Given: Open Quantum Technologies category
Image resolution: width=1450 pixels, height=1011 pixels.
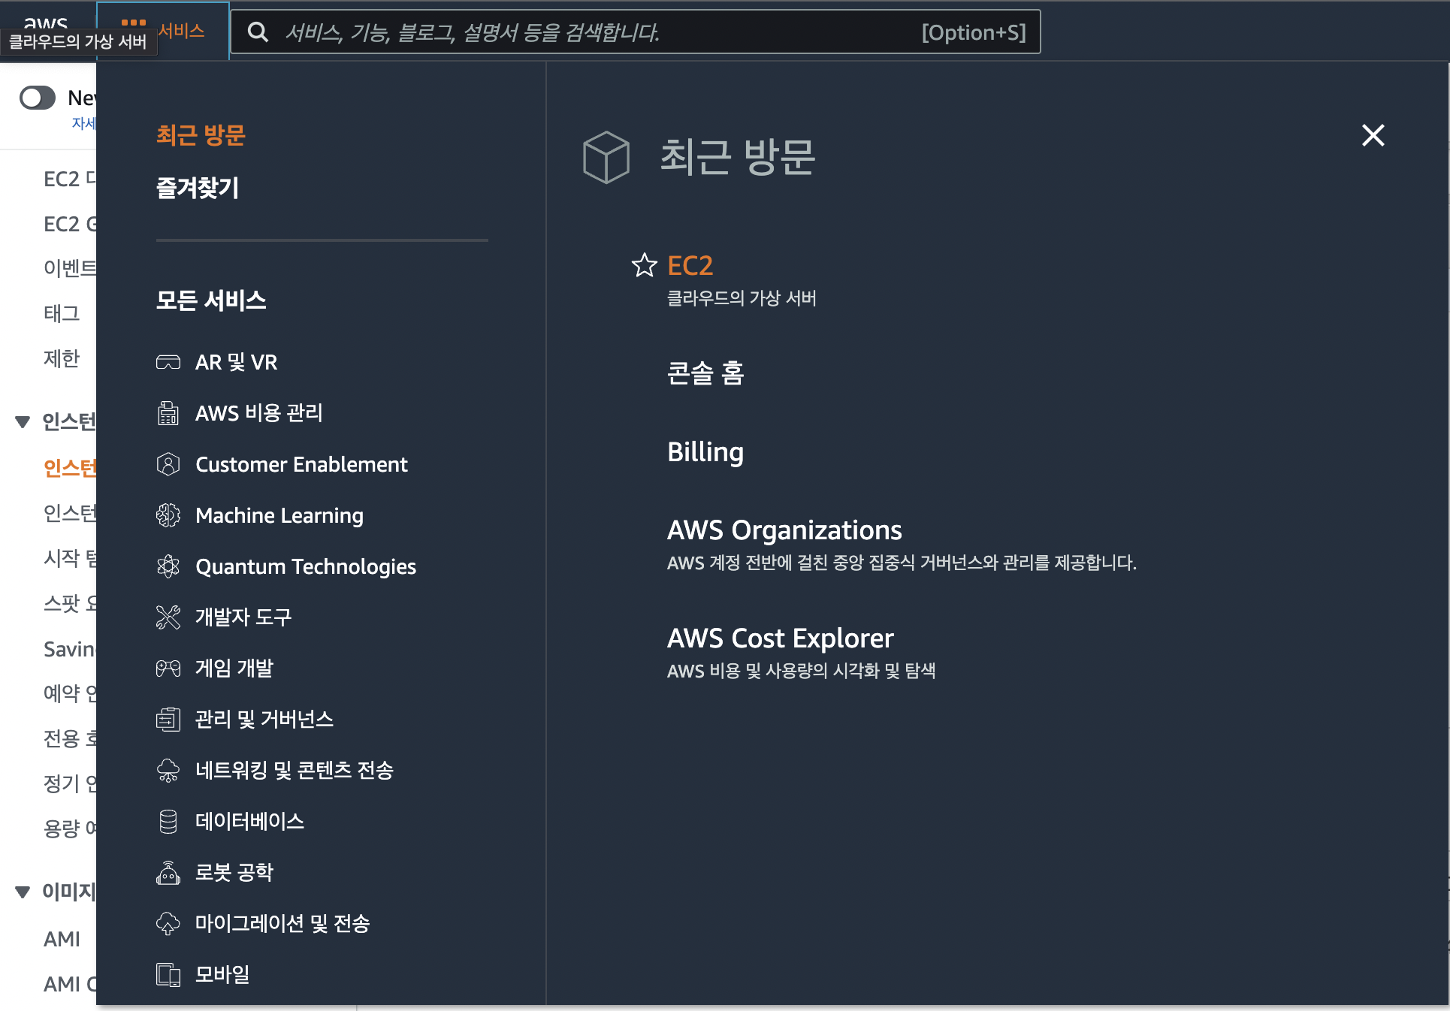Looking at the screenshot, I should tap(306, 566).
